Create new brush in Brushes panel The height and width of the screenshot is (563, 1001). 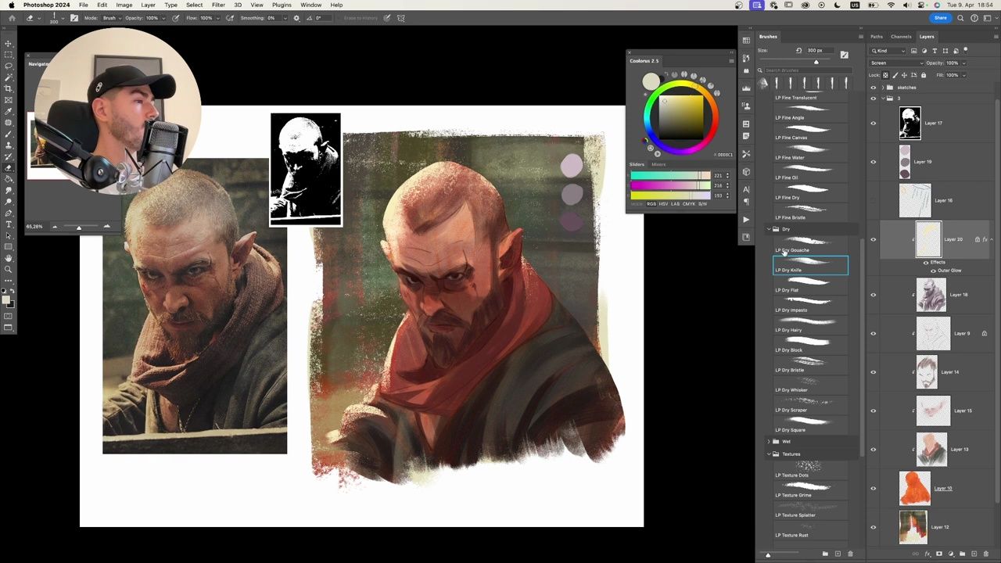click(x=838, y=554)
